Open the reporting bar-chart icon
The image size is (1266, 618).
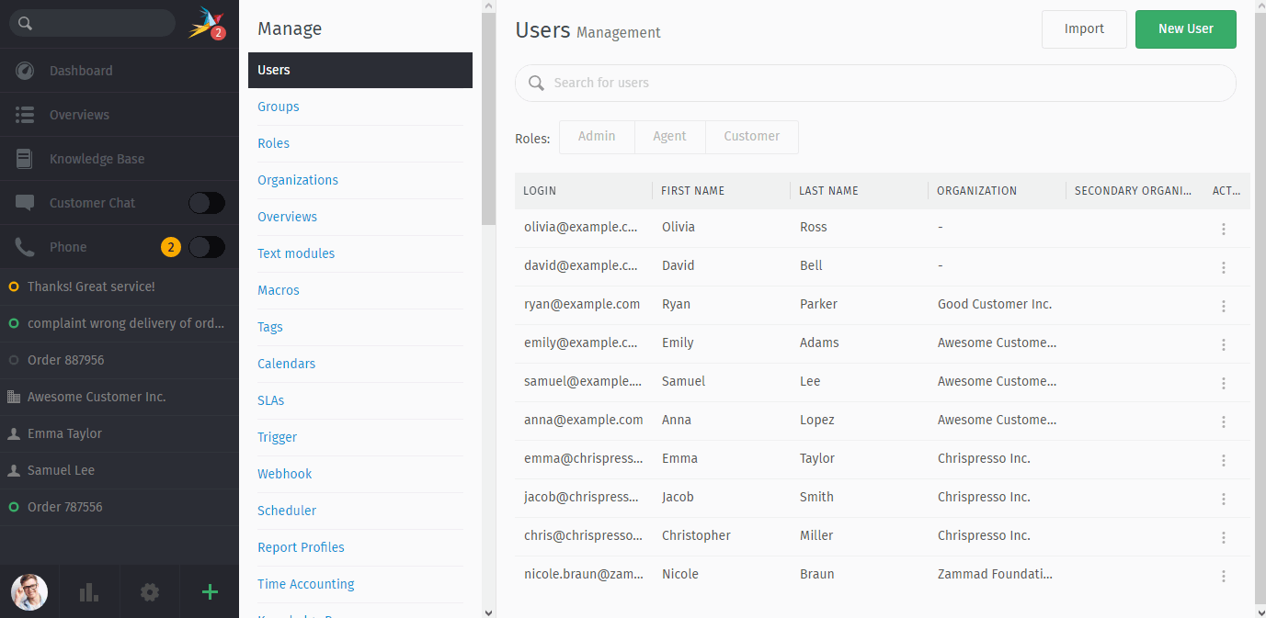point(89,592)
